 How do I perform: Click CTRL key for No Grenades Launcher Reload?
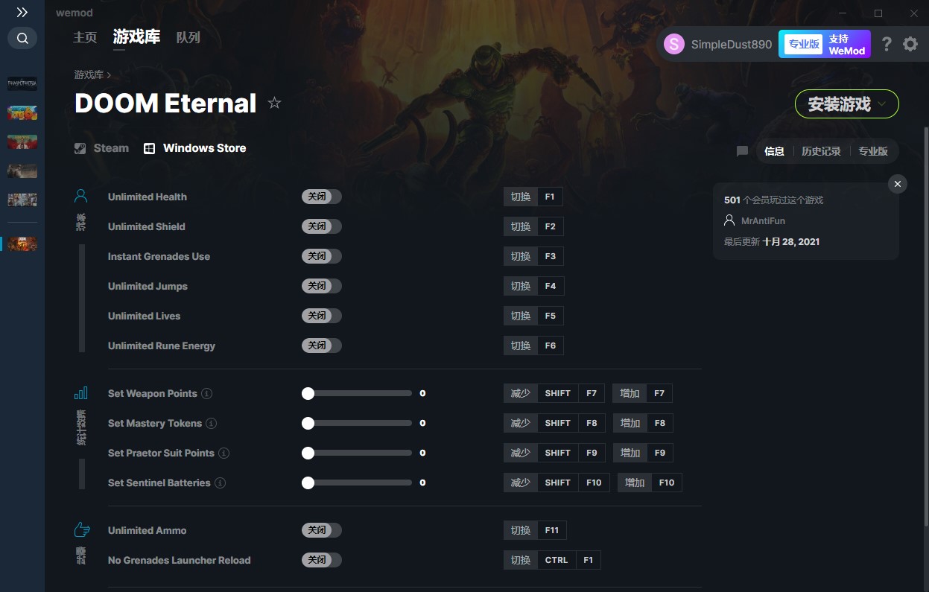click(x=557, y=560)
